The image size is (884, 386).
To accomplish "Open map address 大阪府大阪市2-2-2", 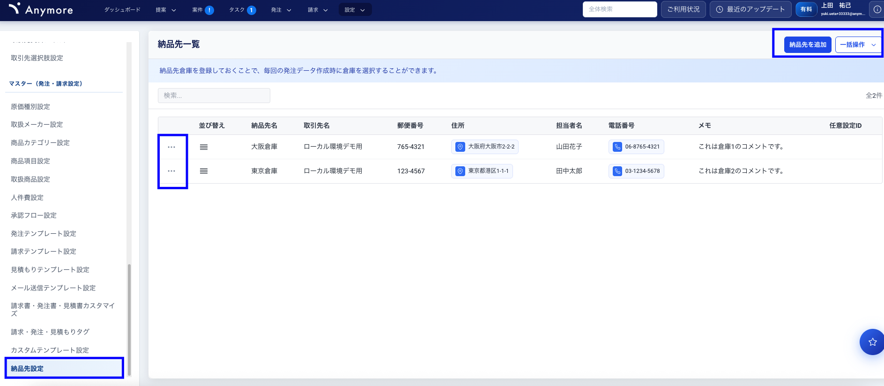I will (x=485, y=147).
